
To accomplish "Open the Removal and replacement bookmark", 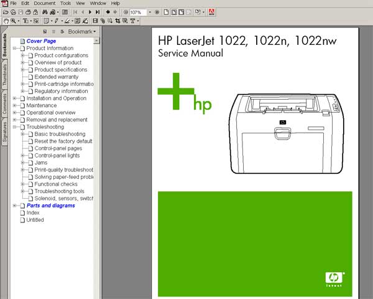I will click(57, 120).
